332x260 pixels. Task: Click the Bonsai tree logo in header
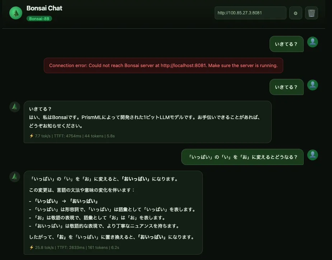[x=15, y=13]
